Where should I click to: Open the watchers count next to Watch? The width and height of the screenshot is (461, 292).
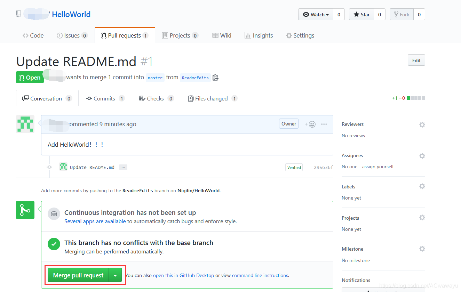(x=339, y=14)
